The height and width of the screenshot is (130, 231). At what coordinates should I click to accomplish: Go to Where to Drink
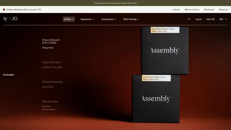(x=192, y=10)
